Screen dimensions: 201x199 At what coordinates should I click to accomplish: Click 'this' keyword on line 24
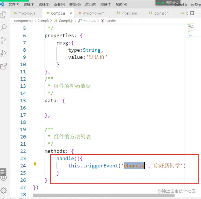pyautogui.click(x=74, y=166)
